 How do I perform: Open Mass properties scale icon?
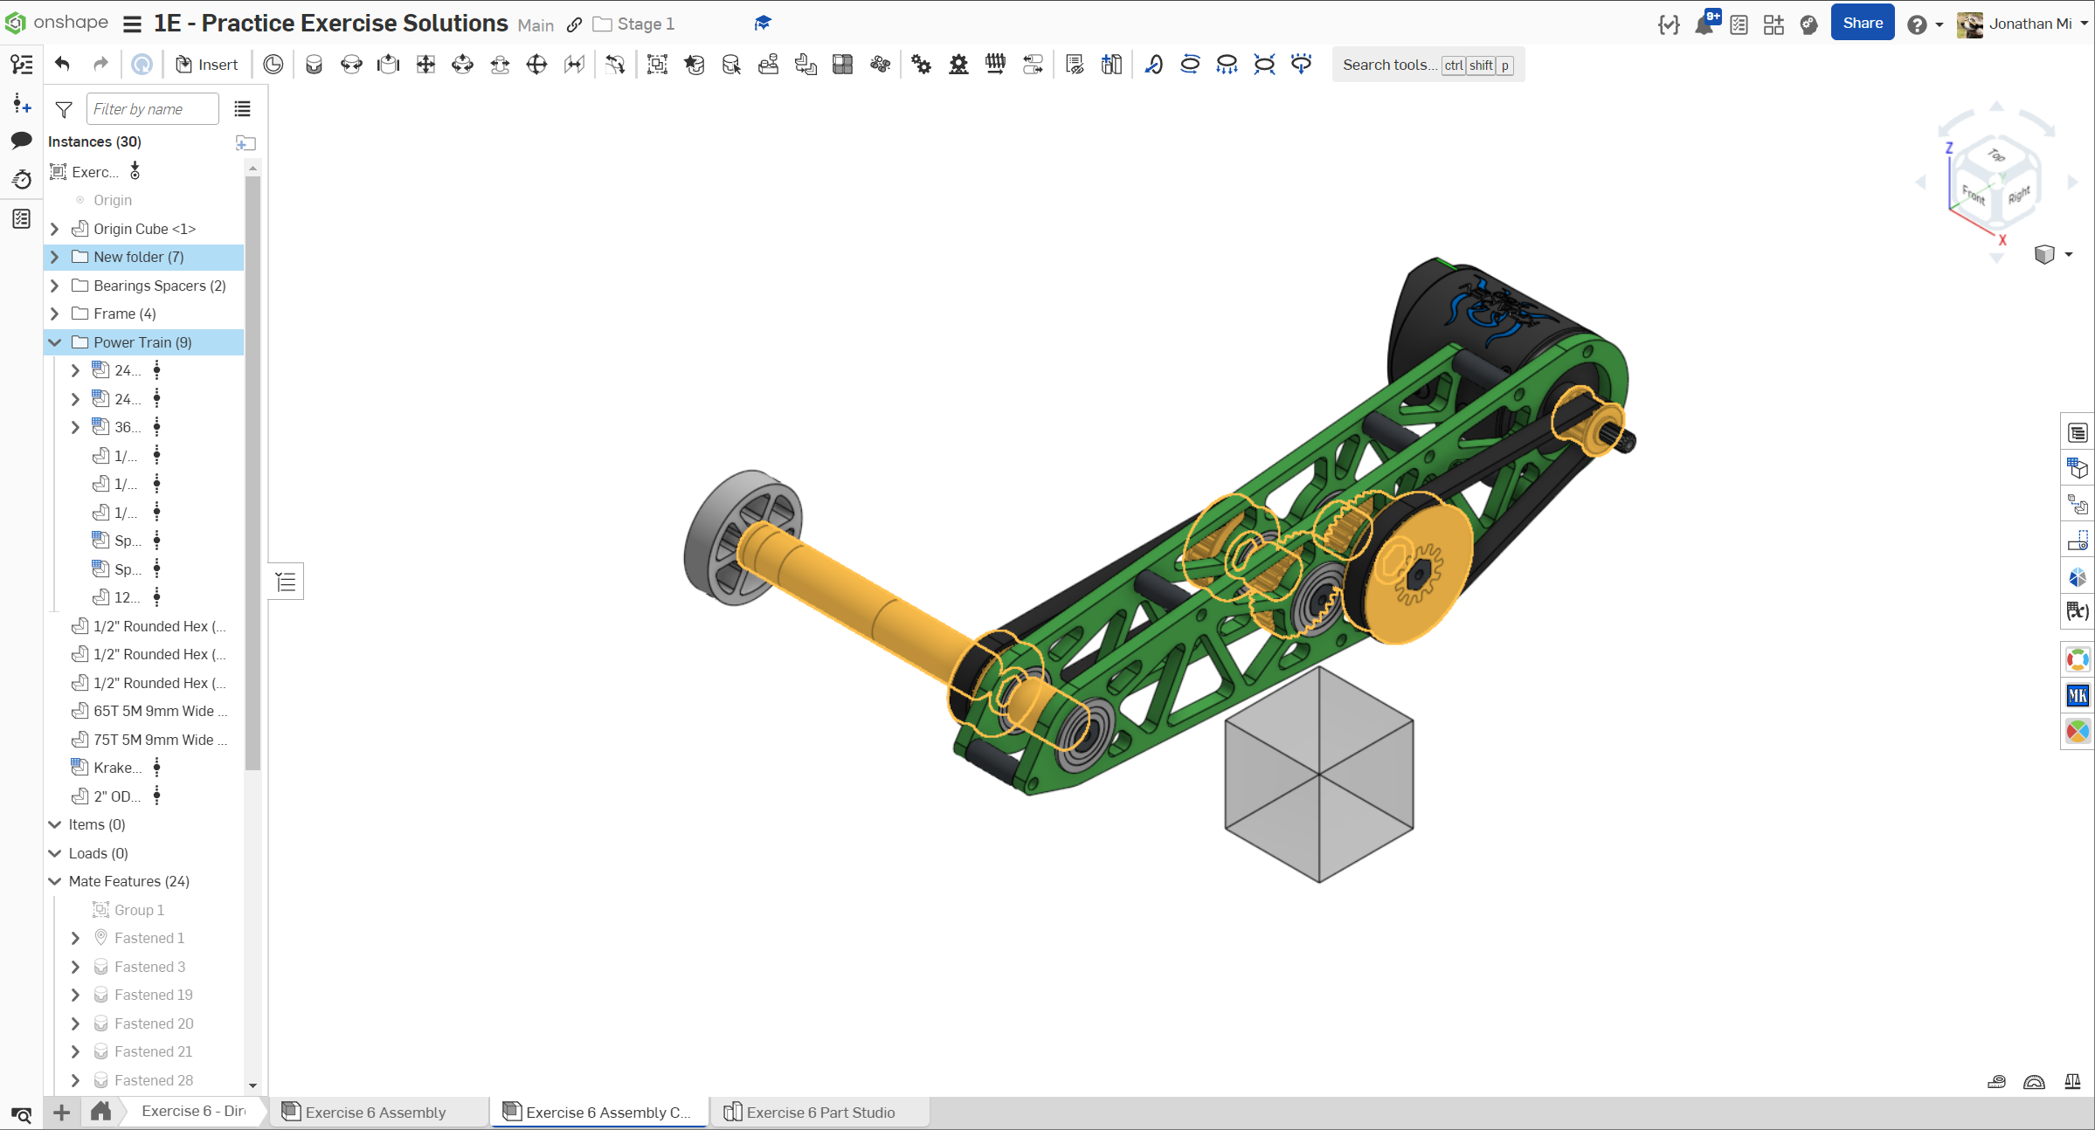(2071, 1082)
